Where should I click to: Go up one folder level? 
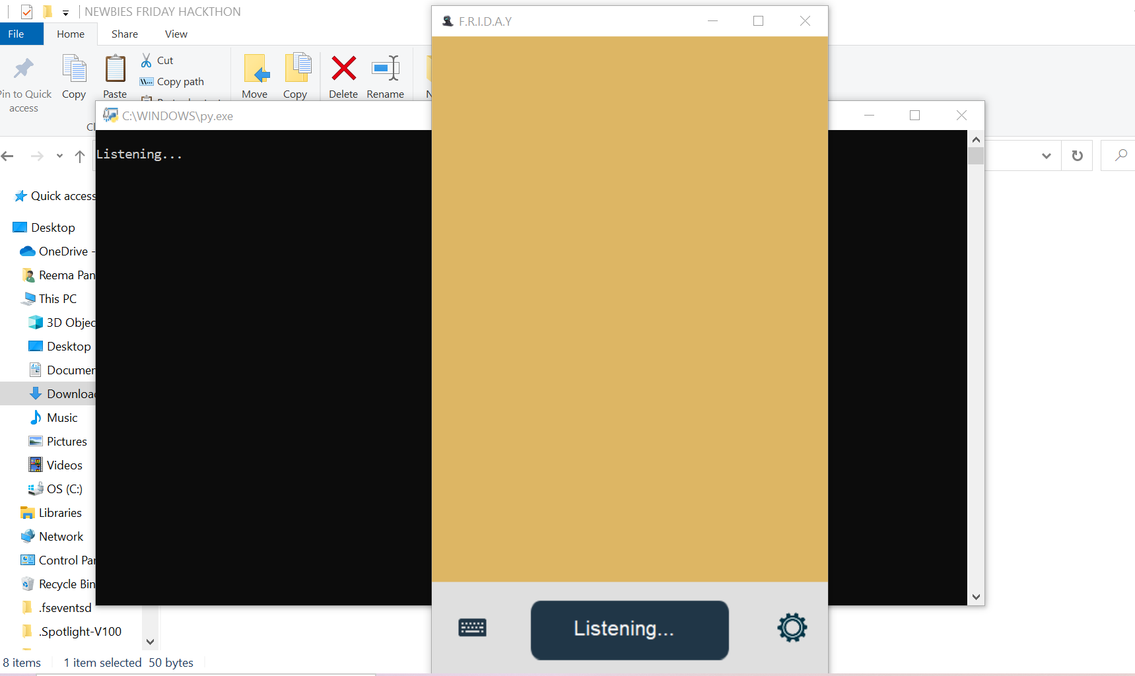[80, 156]
